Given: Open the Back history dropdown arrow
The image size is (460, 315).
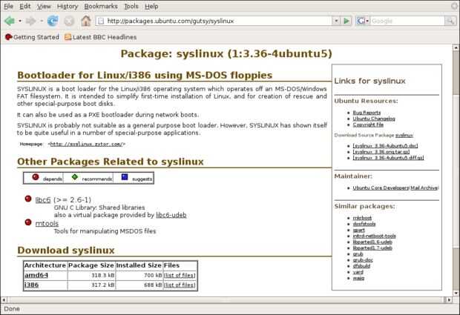Looking at the screenshot, I should 20,21.
